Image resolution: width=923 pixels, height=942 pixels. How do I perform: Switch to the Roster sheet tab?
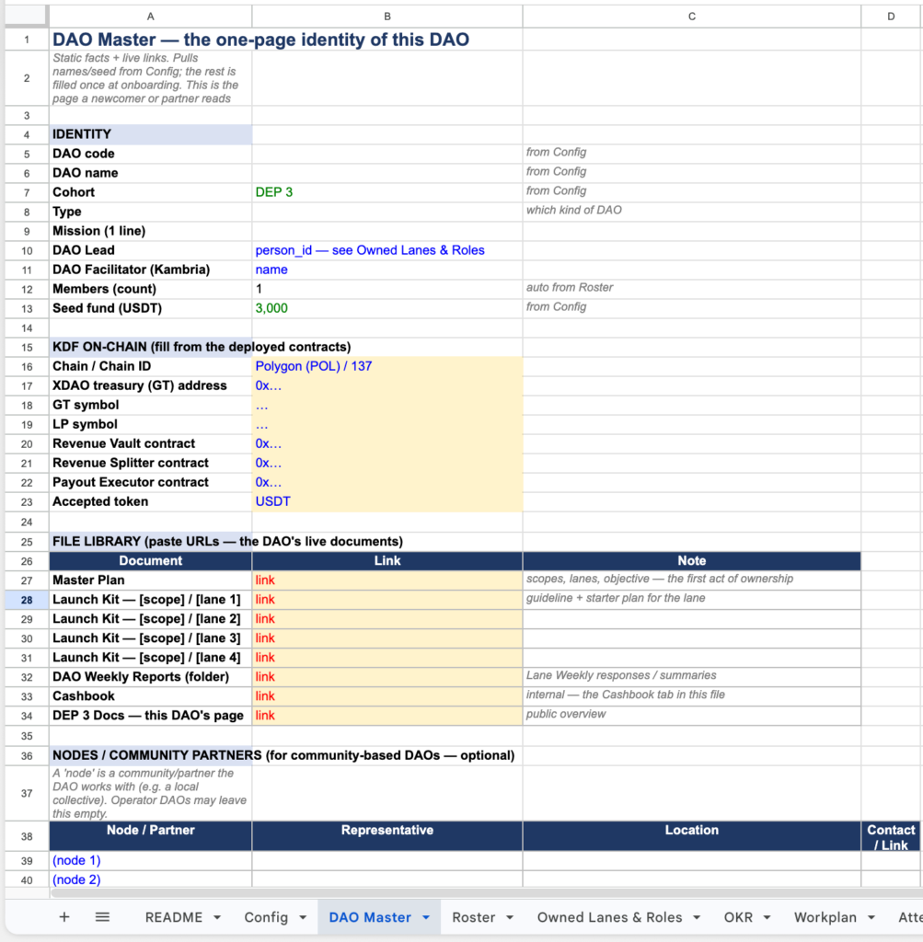click(x=474, y=917)
